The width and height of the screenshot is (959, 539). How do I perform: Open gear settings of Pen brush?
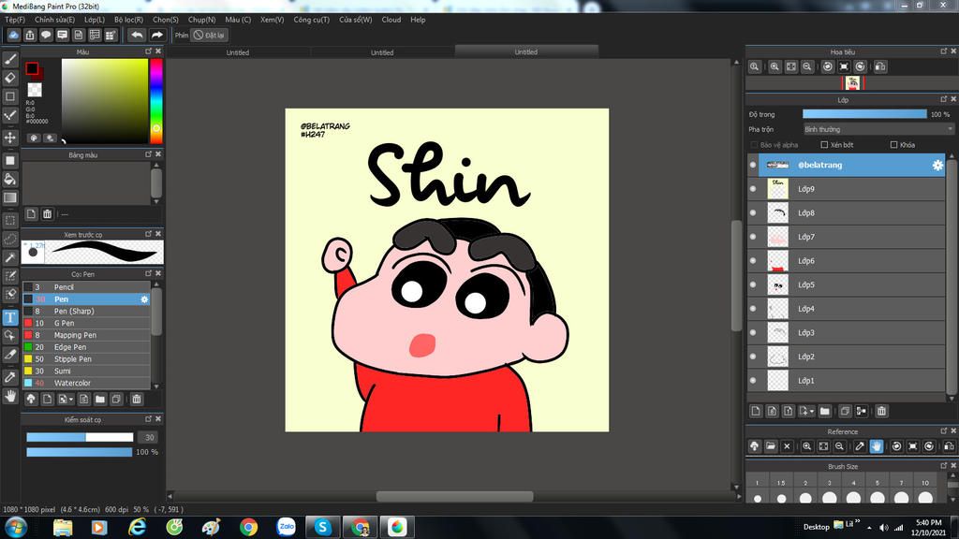coord(144,299)
